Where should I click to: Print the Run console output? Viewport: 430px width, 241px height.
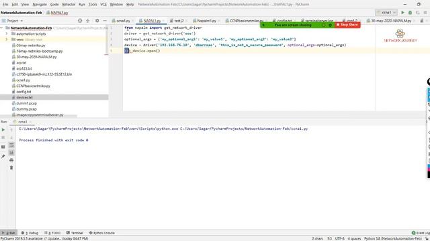11,160
